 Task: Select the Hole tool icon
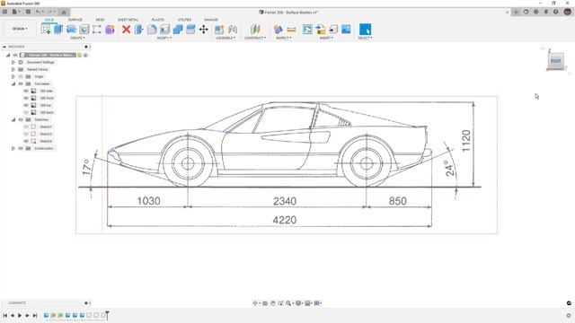[84, 30]
